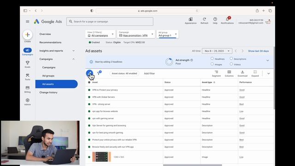The height and width of the screenshot is (166, 295).
Task: Open Campaigns sub-item in sidebar
Action: (49, 67)
